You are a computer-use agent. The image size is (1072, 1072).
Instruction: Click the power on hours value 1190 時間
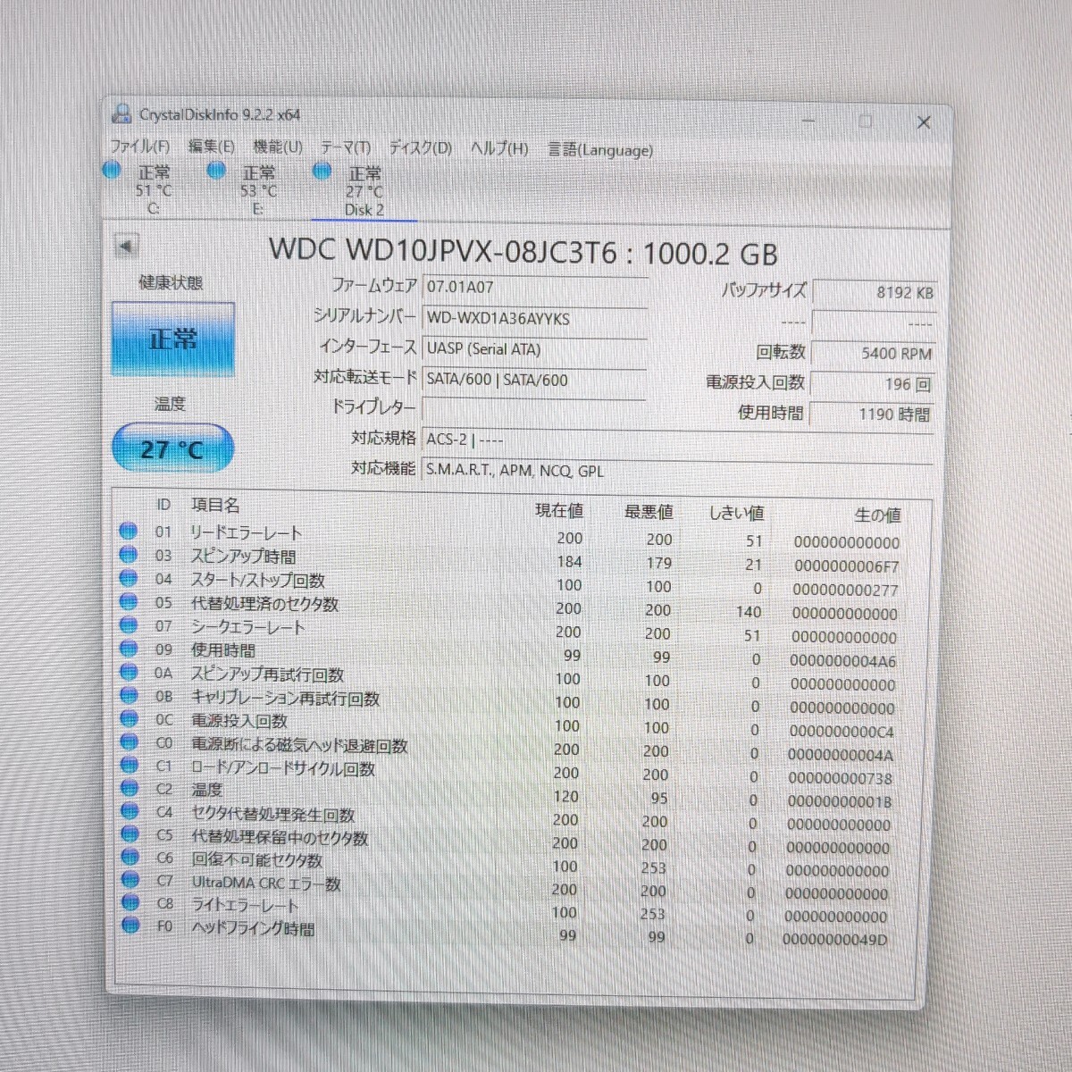click(871, 414)
